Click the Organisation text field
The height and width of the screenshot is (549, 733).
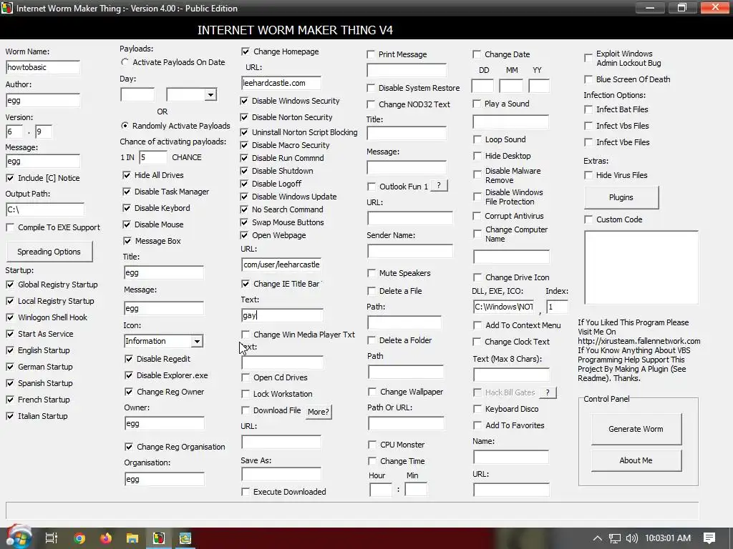tap(164, 479)
